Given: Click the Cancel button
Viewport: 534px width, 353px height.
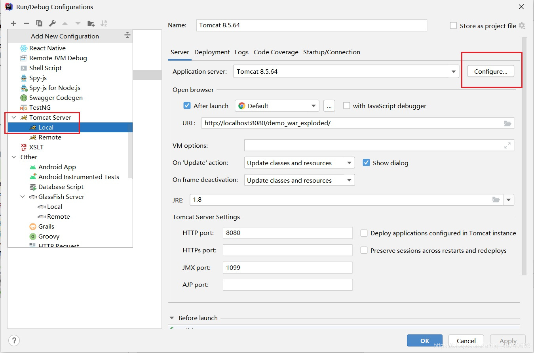Looking at the screenshot, I should 466,340.
